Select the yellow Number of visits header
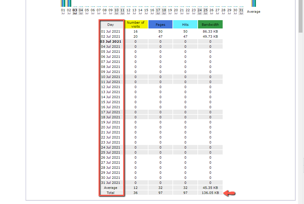Screen dimensions: 304x204 pyautogui.click(x=136, y=24)
